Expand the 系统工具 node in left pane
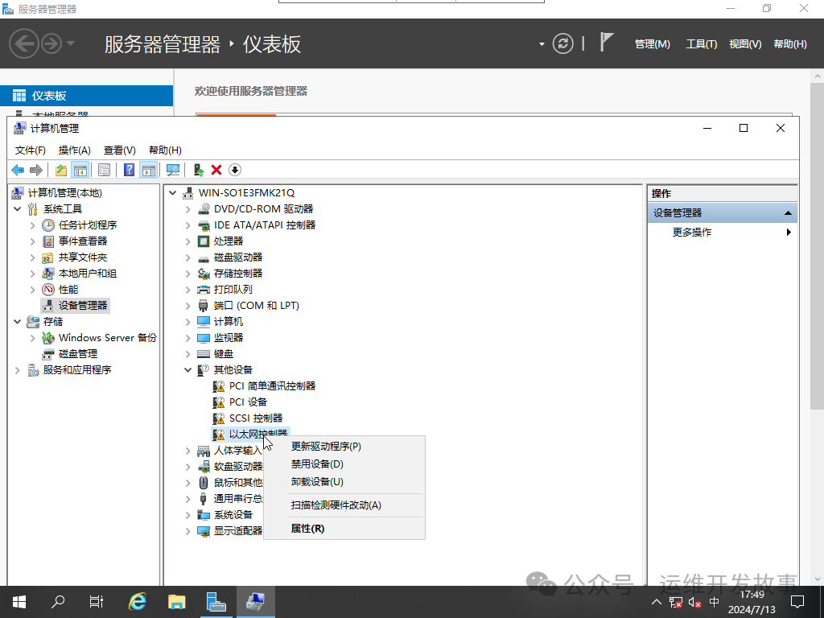Image resolution: width=824 pixels, height=618 pixels. click(x=18, y=208)
